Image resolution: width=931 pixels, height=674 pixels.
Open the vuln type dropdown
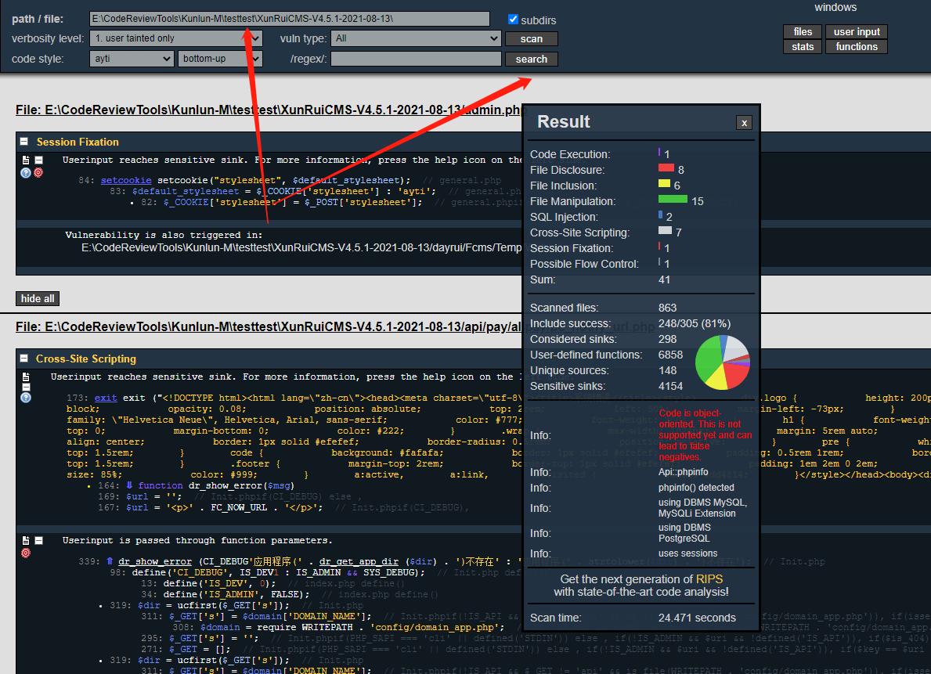click(416, 38)
